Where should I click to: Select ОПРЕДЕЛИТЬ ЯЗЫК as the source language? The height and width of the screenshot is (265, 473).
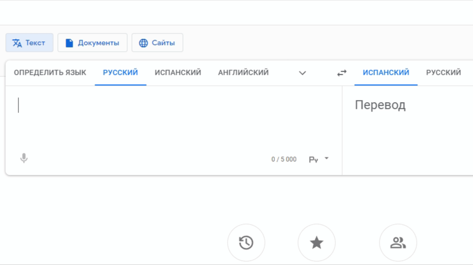click(x=50, y=72)
